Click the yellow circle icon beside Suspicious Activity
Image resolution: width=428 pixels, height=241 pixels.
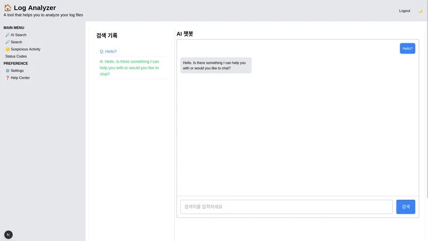click(x=7, y=49)
